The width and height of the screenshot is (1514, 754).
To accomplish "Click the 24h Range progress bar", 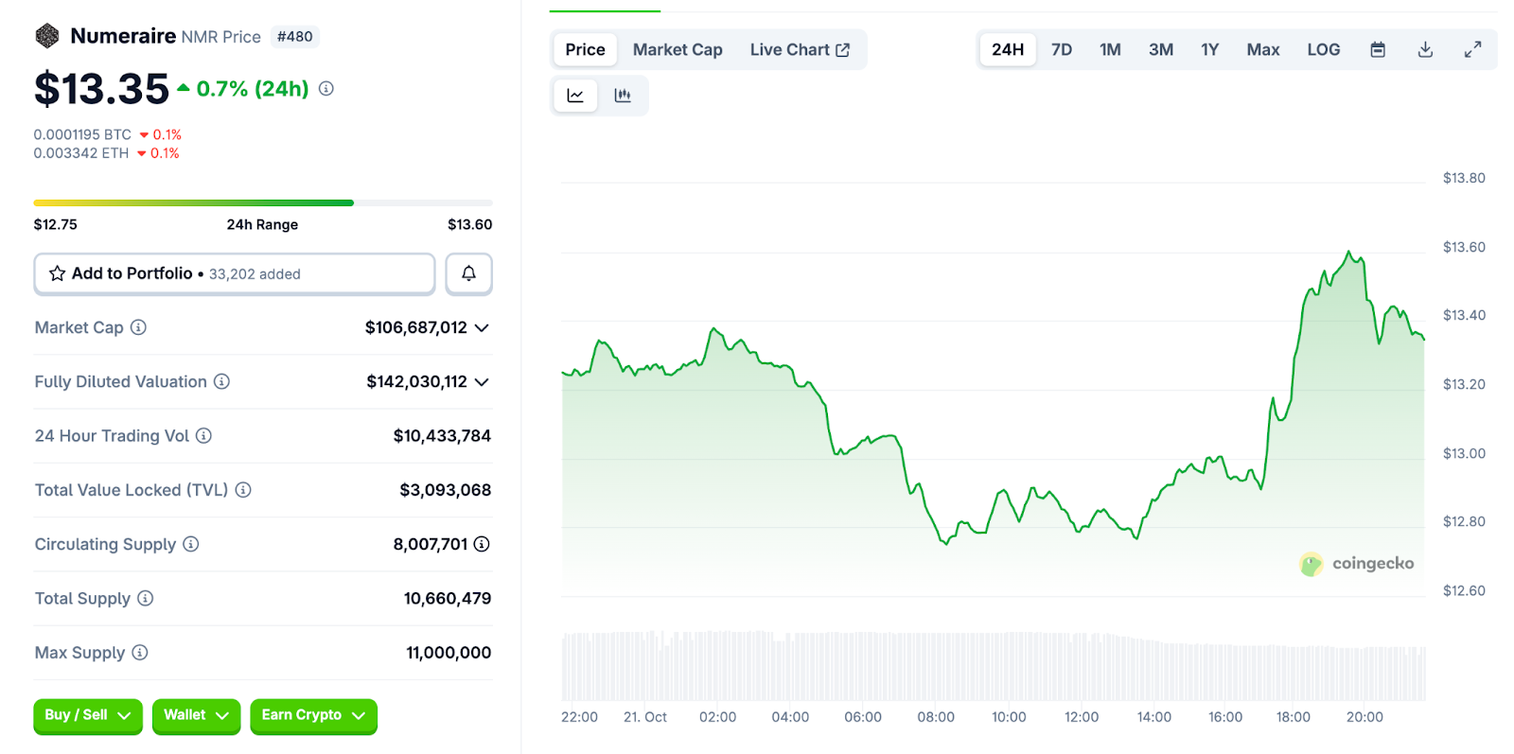I will (262, 202).
